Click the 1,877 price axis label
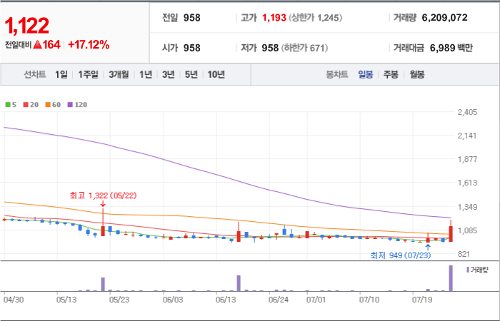Viewport: 500px width, 321px height. click(x=467, y=159)
